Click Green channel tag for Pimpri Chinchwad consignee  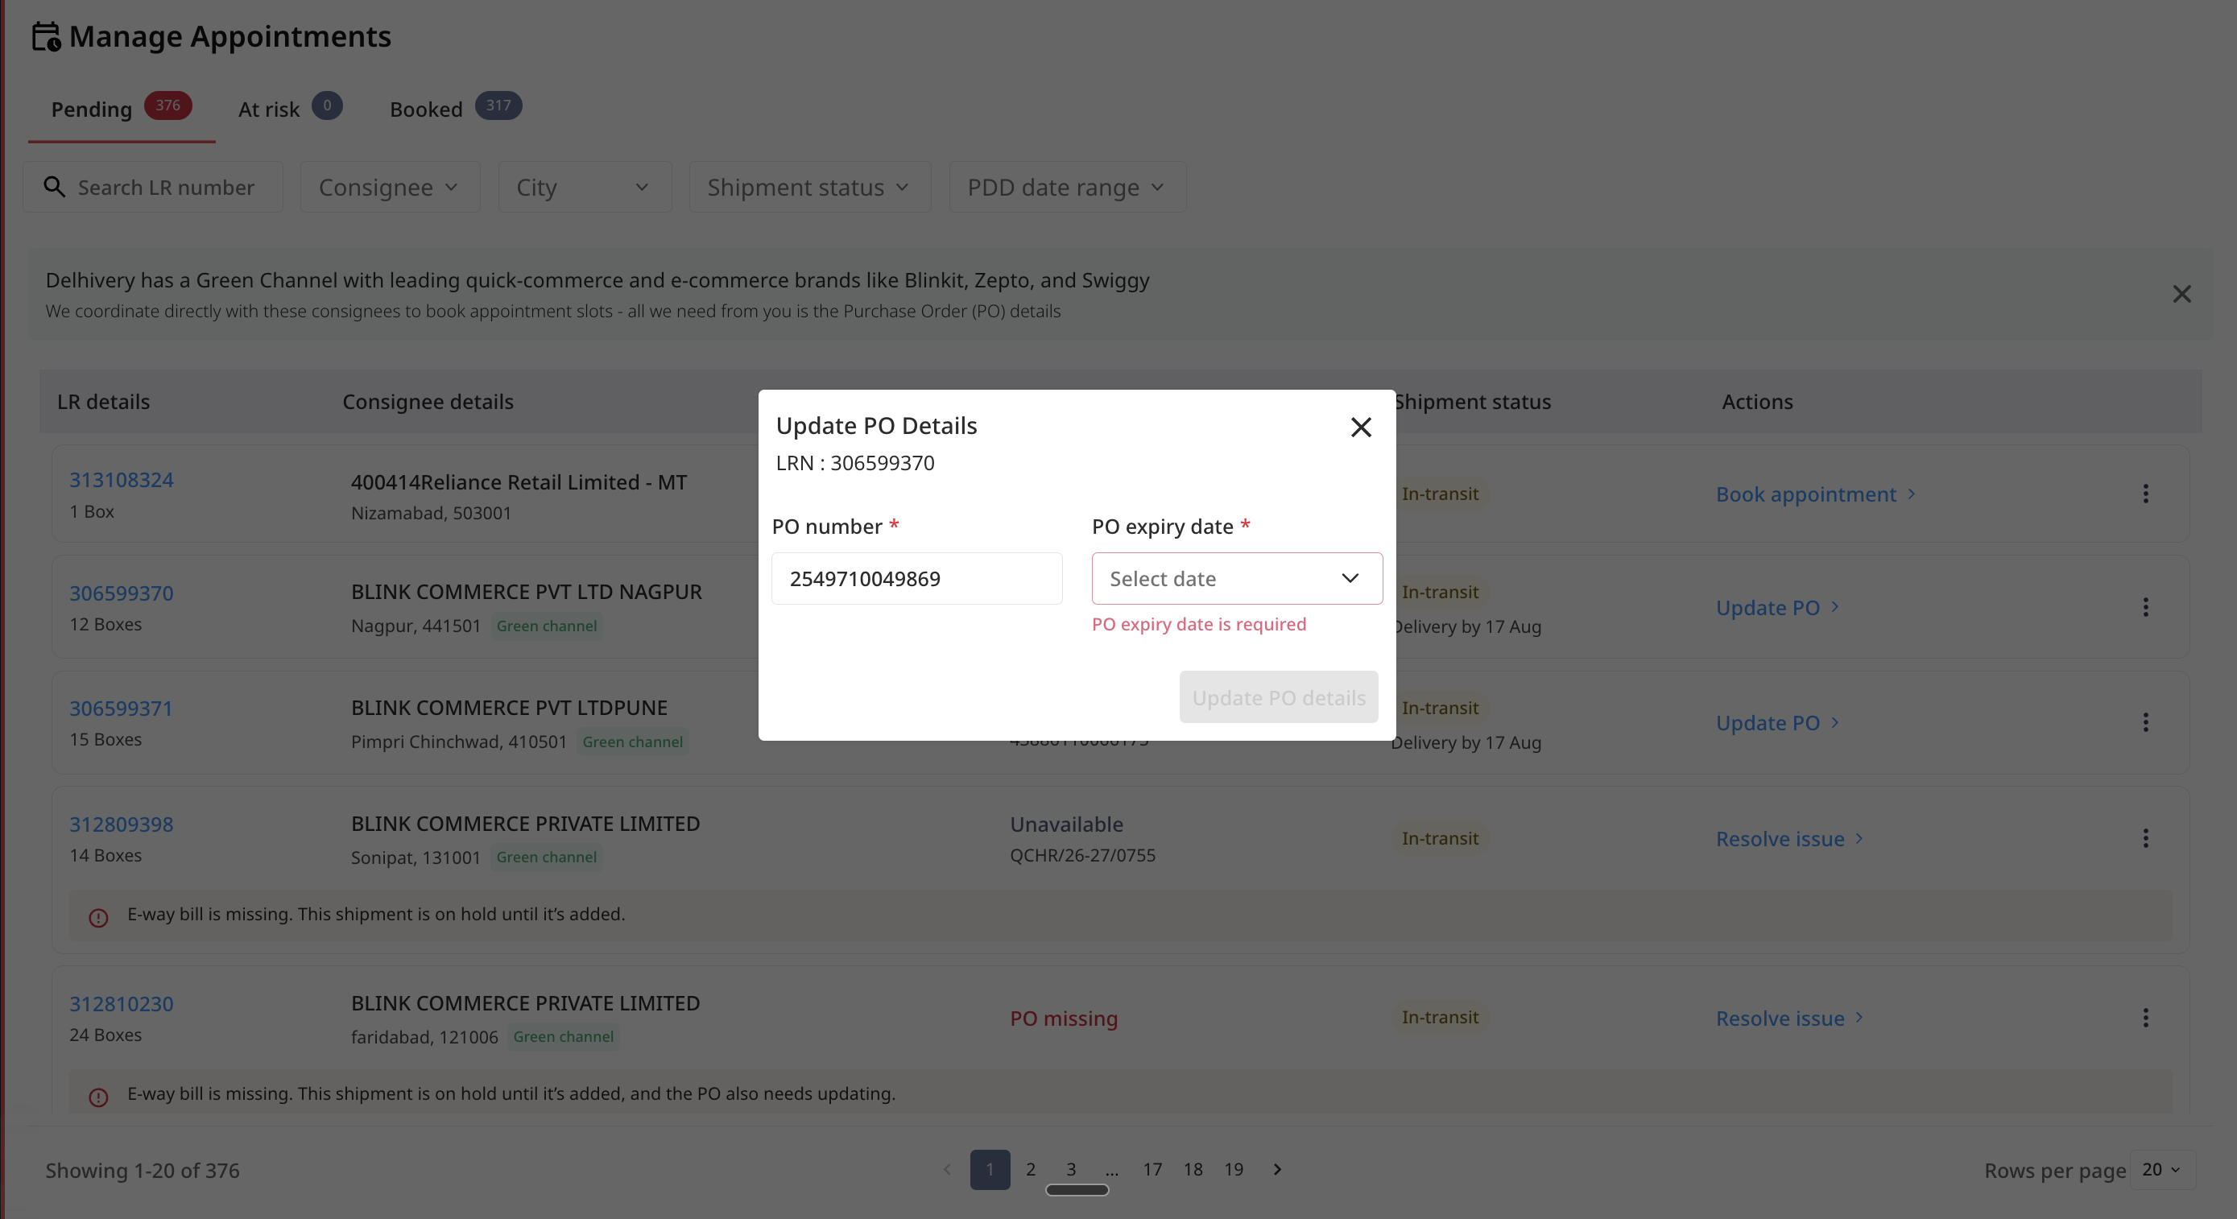click(x=632, y=742)
